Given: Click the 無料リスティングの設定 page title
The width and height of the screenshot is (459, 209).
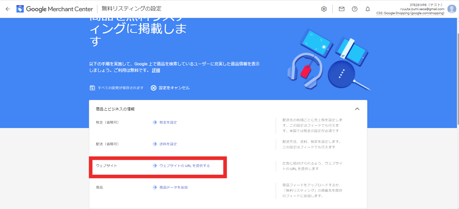Looking at the screenshot, I should click(x=131, y=8).
